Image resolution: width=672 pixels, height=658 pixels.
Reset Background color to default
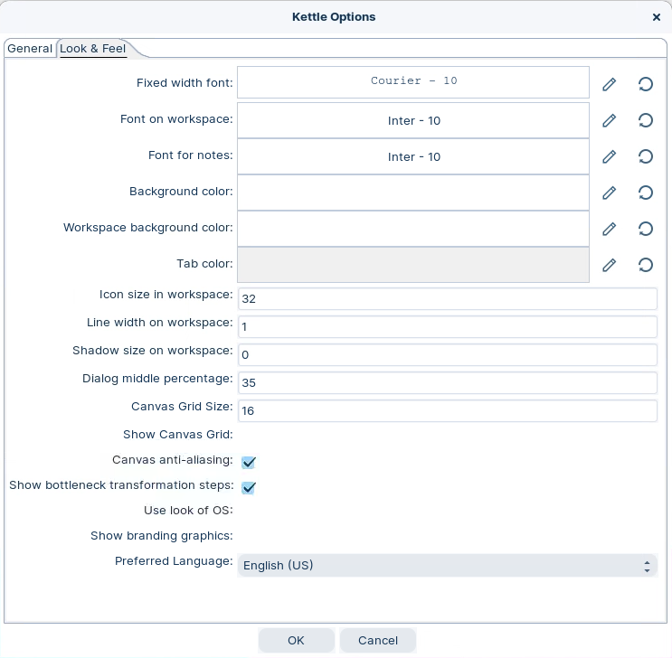pos(646,193)
